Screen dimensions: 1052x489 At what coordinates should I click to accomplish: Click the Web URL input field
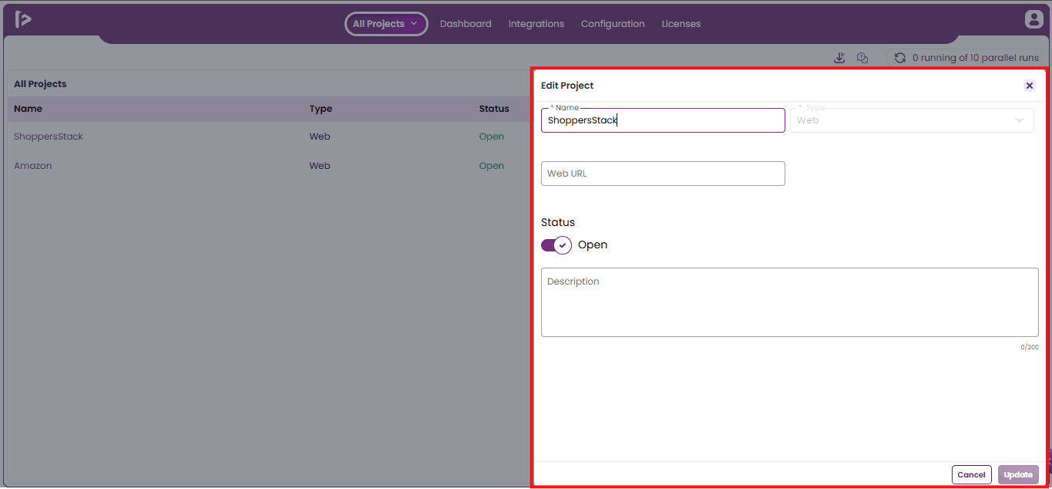663,174
